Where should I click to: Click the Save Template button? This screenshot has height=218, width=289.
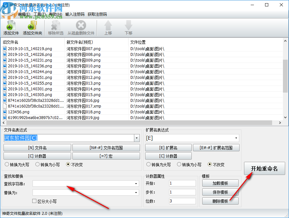[220, 192]
